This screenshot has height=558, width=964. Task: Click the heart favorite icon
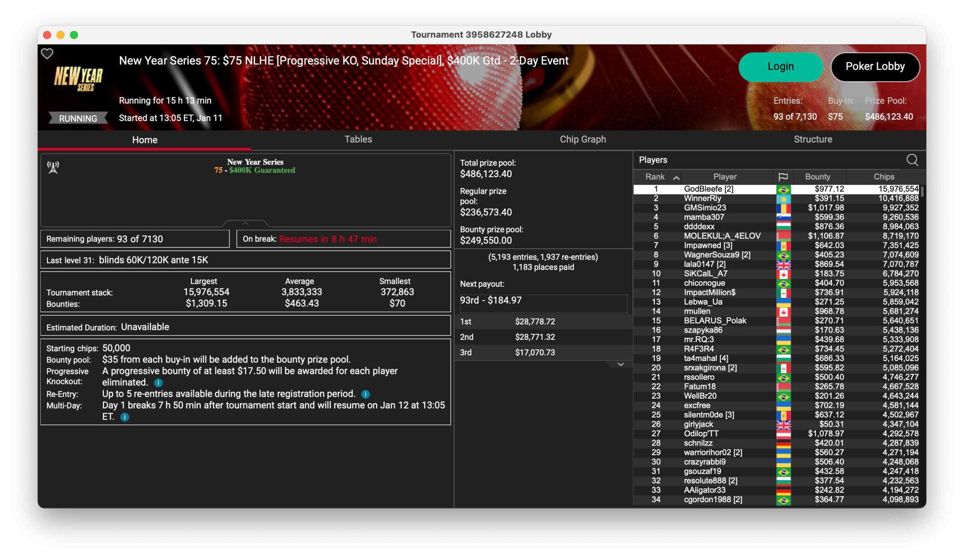pyautogui.click(x=47, y=53)
